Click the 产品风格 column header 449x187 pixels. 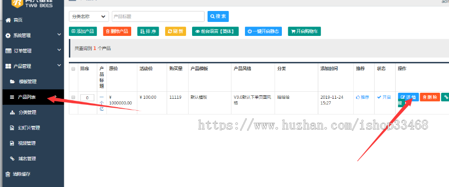click(x=242, y=69)
